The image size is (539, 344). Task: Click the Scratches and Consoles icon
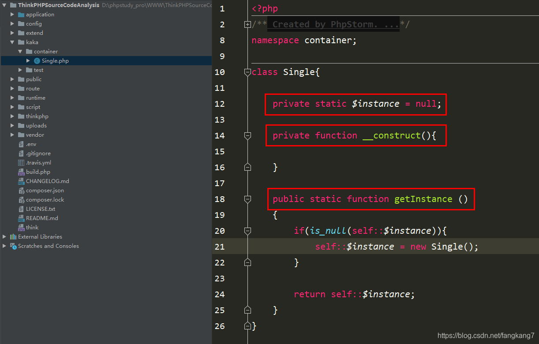point(13,246)
